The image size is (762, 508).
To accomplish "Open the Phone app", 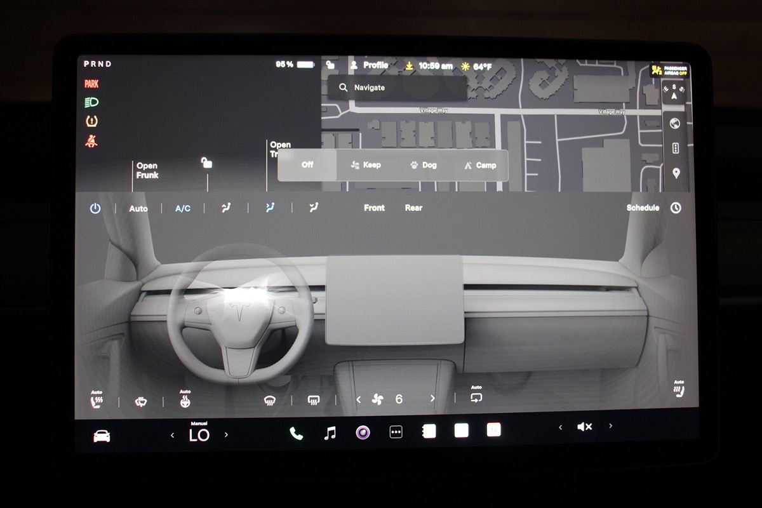I will click(x=296, y=433).
